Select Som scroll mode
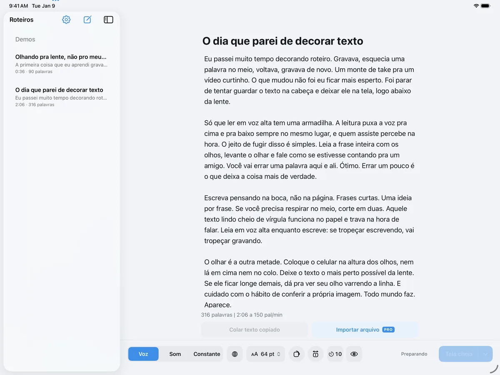The width and height of the screenshot is (500, 375). [175, 354]
